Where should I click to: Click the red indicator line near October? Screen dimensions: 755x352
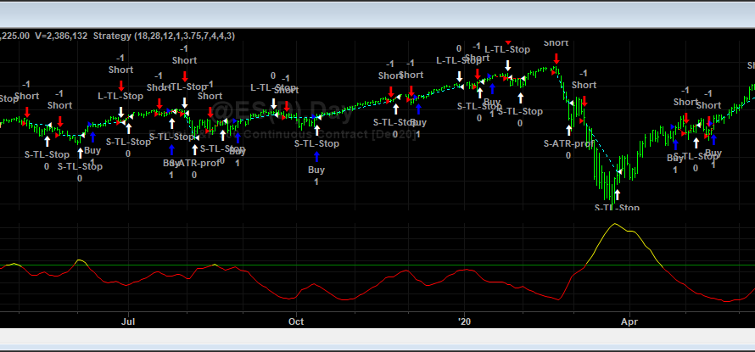click(296, 299)
